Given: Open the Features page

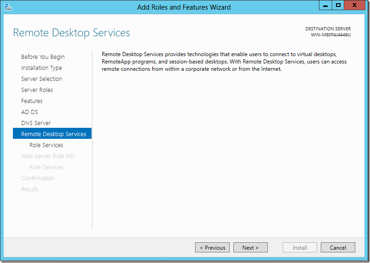Looking at the screenshot, I should pos(32,101).
